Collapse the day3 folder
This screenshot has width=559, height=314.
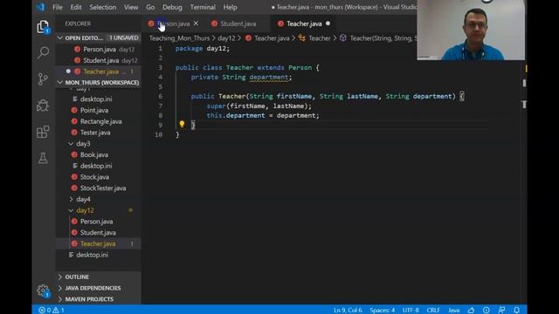pos(83,143)
